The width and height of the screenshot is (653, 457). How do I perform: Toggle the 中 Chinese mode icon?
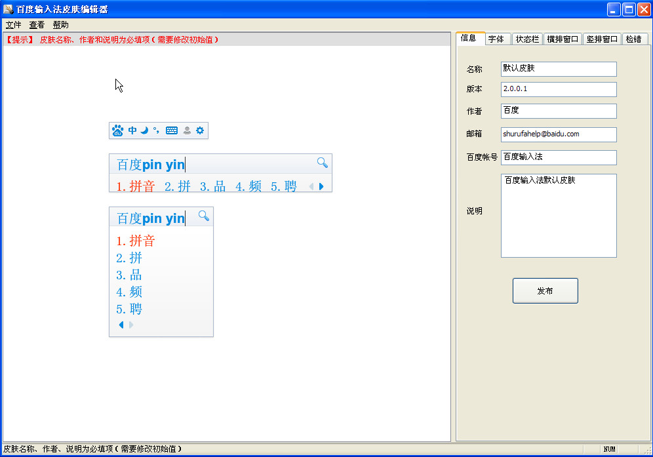(132, 130)
